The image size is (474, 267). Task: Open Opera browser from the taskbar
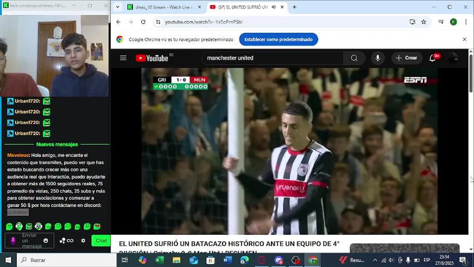click(262, 260)
